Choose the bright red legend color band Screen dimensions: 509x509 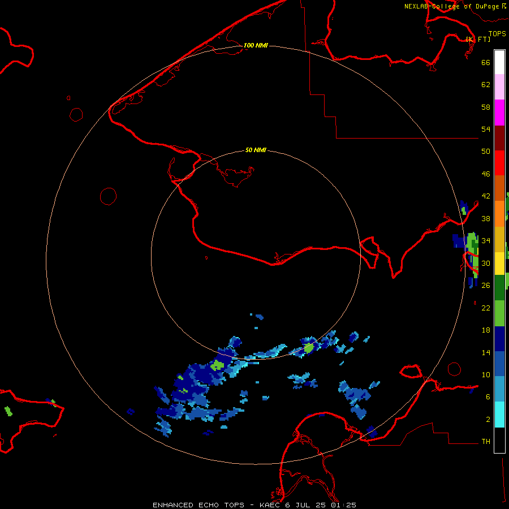499,163
